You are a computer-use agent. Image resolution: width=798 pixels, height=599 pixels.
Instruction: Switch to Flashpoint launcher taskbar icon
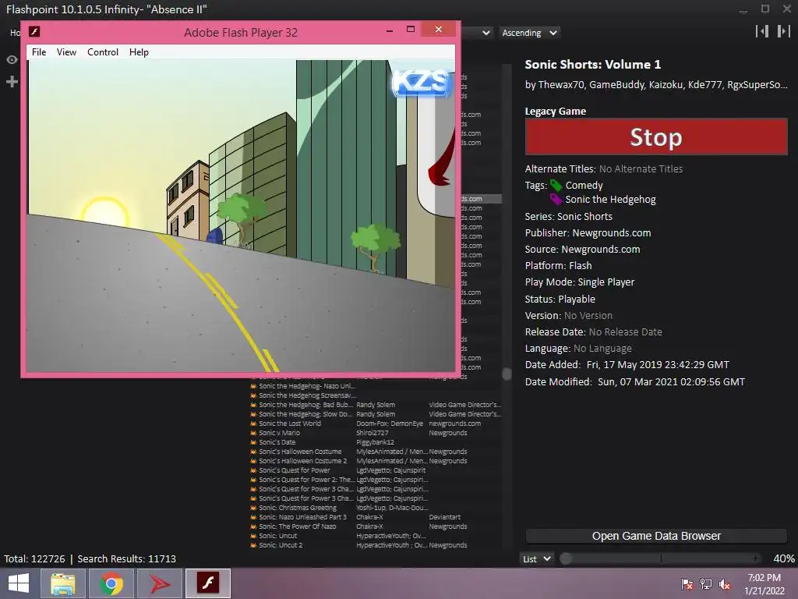[160, 583]
